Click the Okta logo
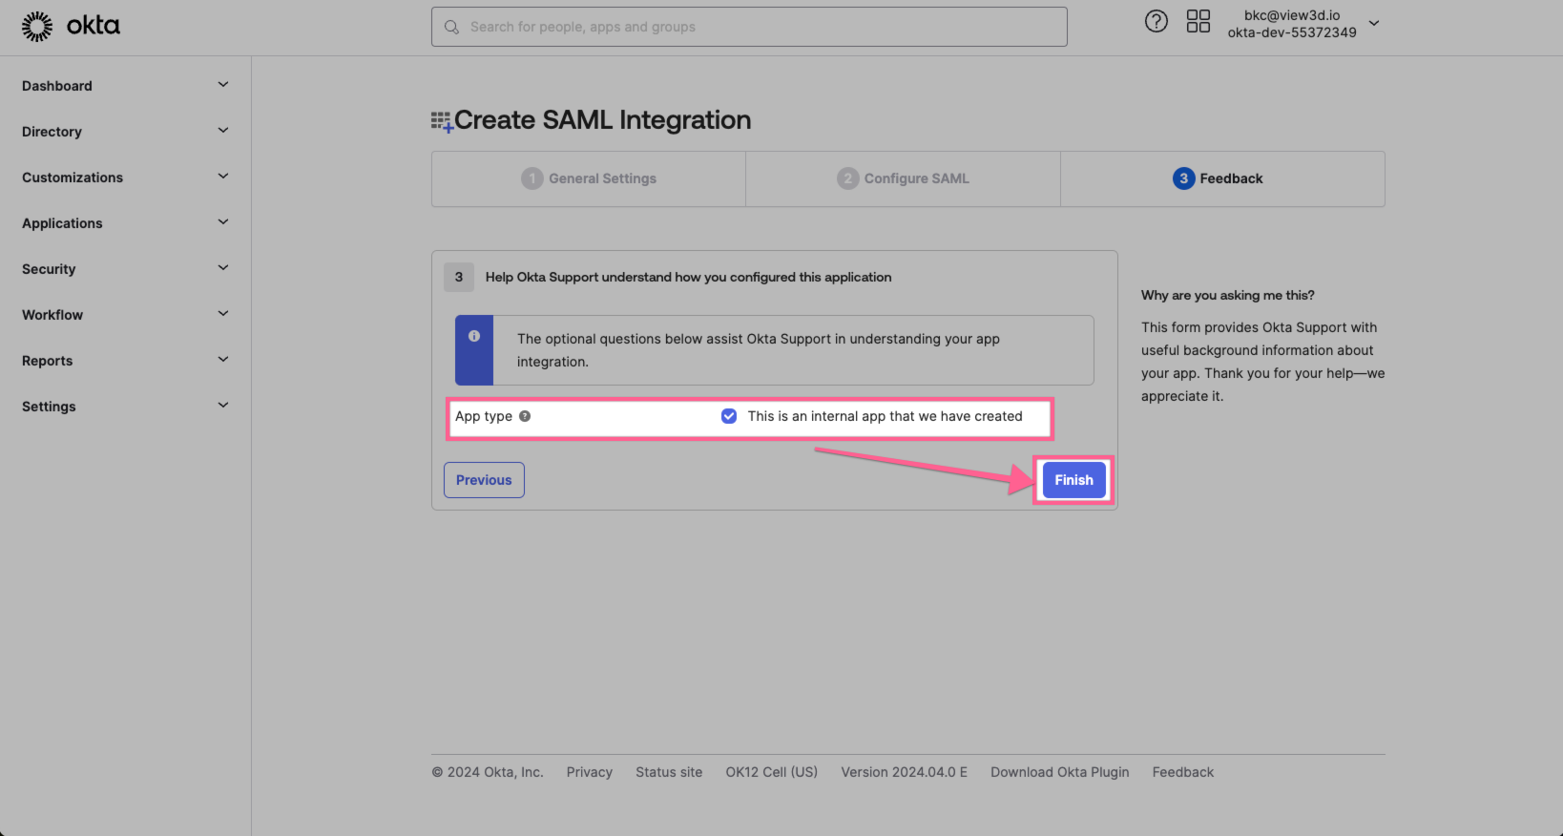This screenshot has width=1563, height=836. click(71, 27)
